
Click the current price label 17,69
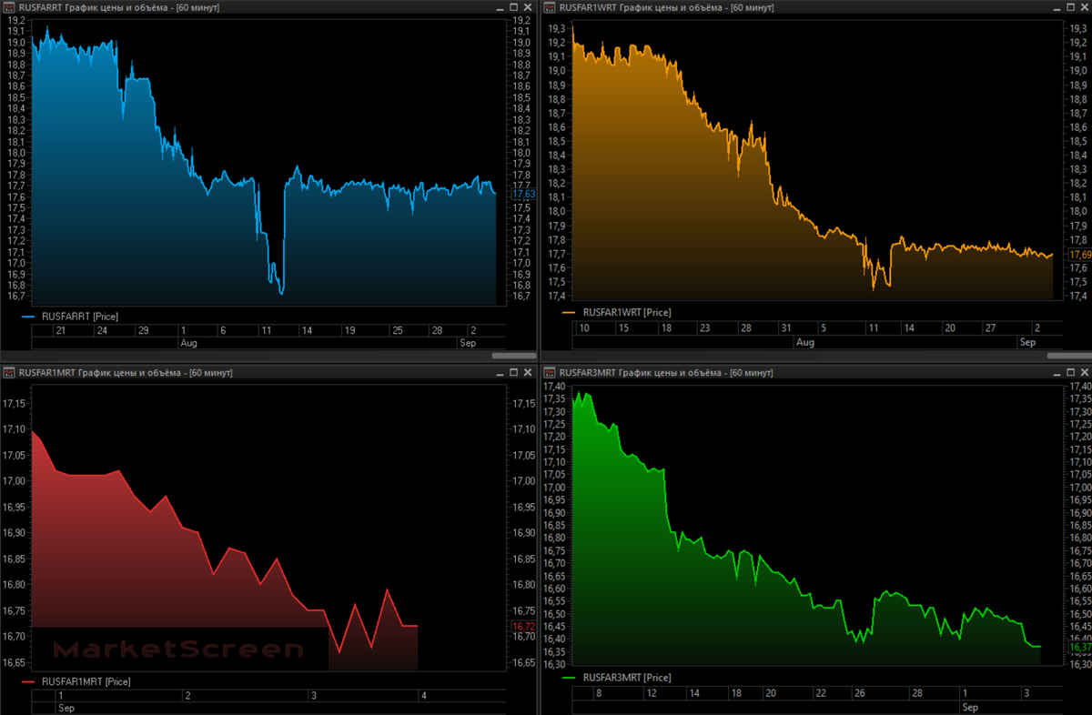[x=1079, y=255]
